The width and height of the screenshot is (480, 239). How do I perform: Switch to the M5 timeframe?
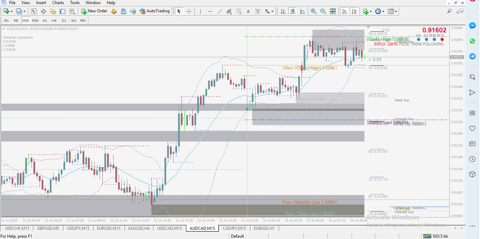tap(16, 20)
